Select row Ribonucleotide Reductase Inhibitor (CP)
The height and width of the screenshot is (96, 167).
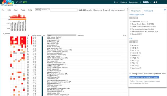point(59,50)
